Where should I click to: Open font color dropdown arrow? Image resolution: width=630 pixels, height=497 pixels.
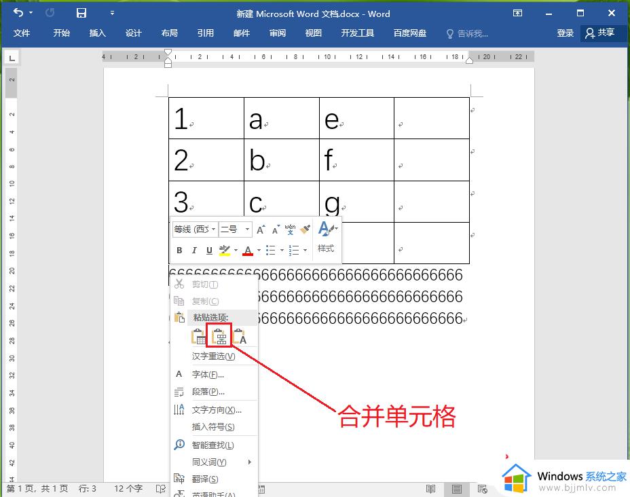click(x=259, y=251)
